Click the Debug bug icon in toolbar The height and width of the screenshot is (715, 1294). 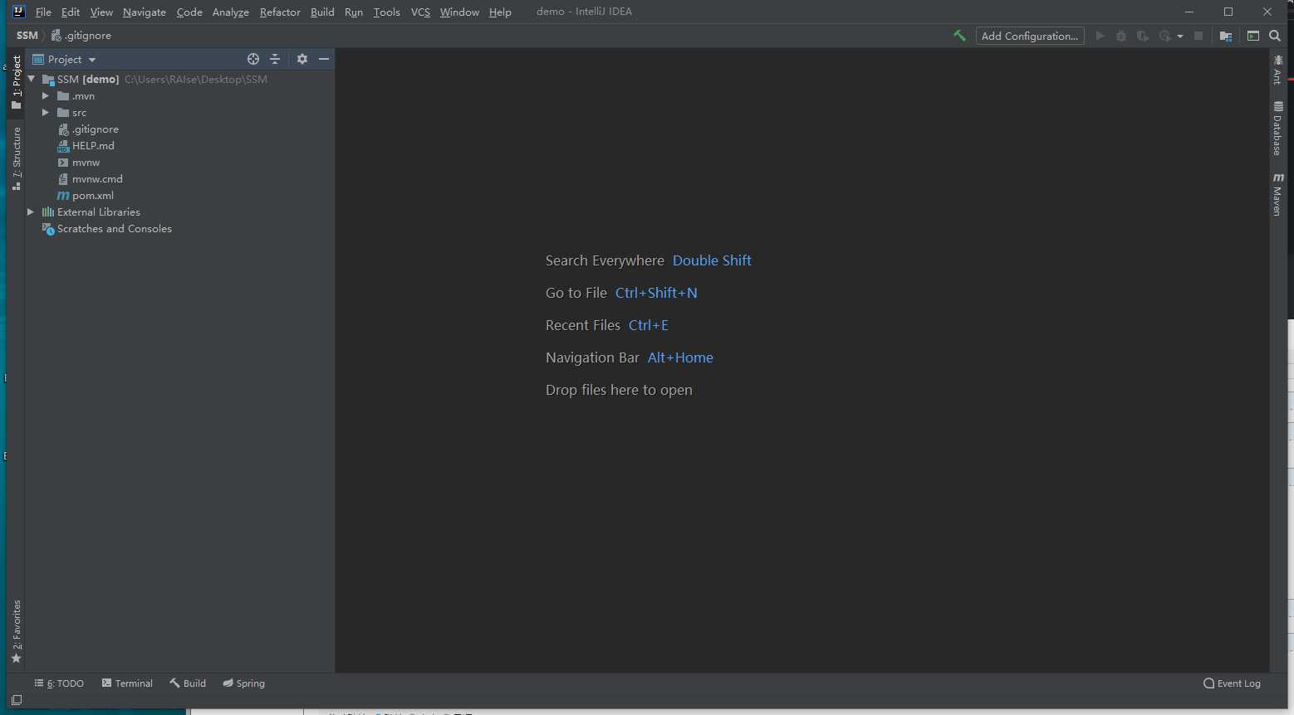(1121, 36)
